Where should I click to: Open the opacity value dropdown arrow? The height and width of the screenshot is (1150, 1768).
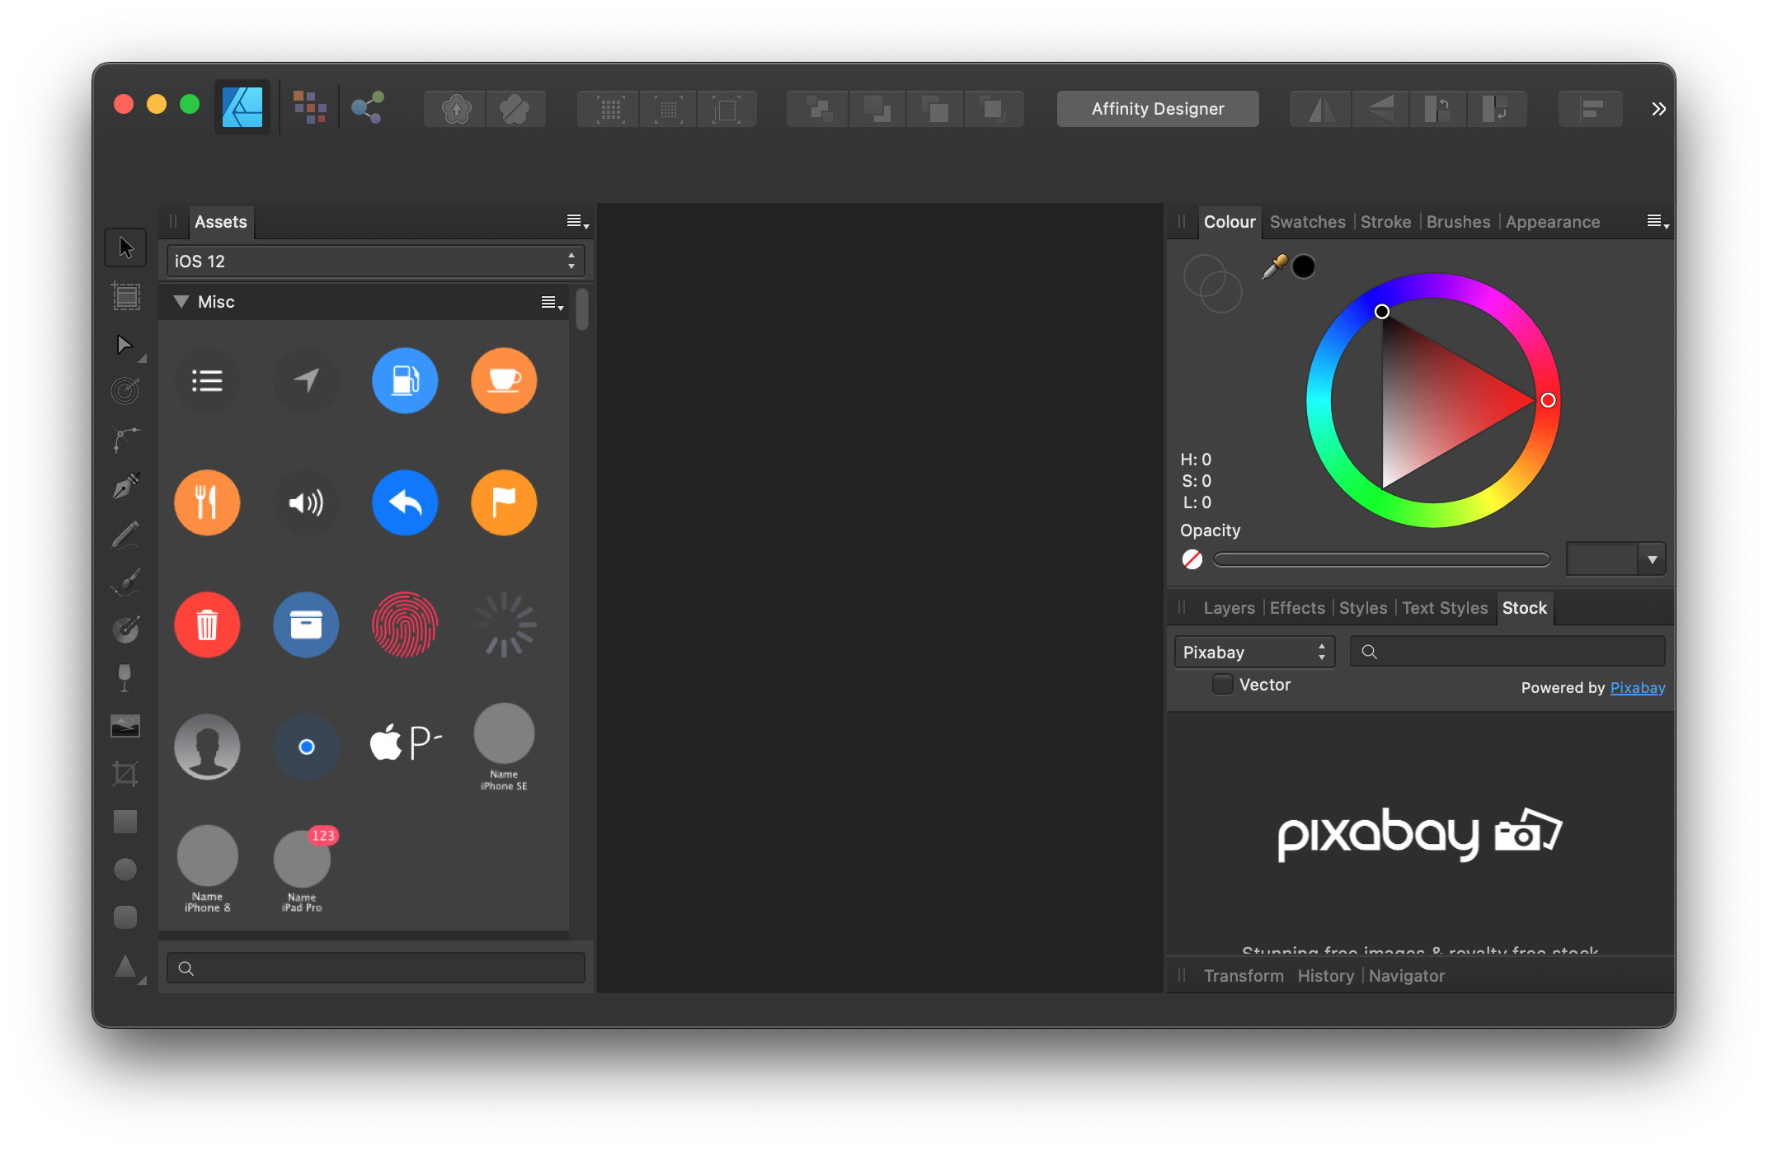tap(1652, 559)
